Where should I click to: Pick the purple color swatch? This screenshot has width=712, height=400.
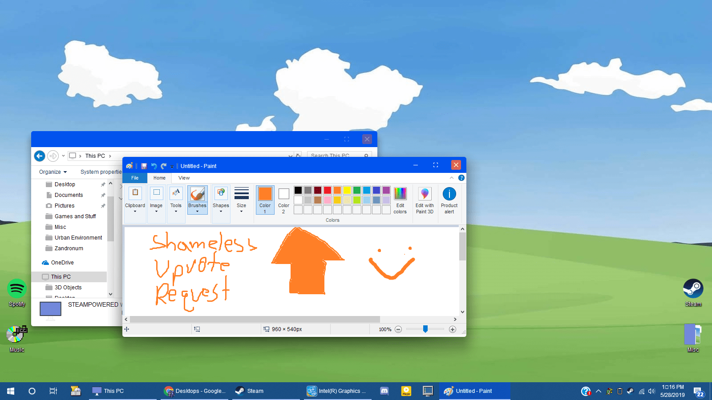386,190
